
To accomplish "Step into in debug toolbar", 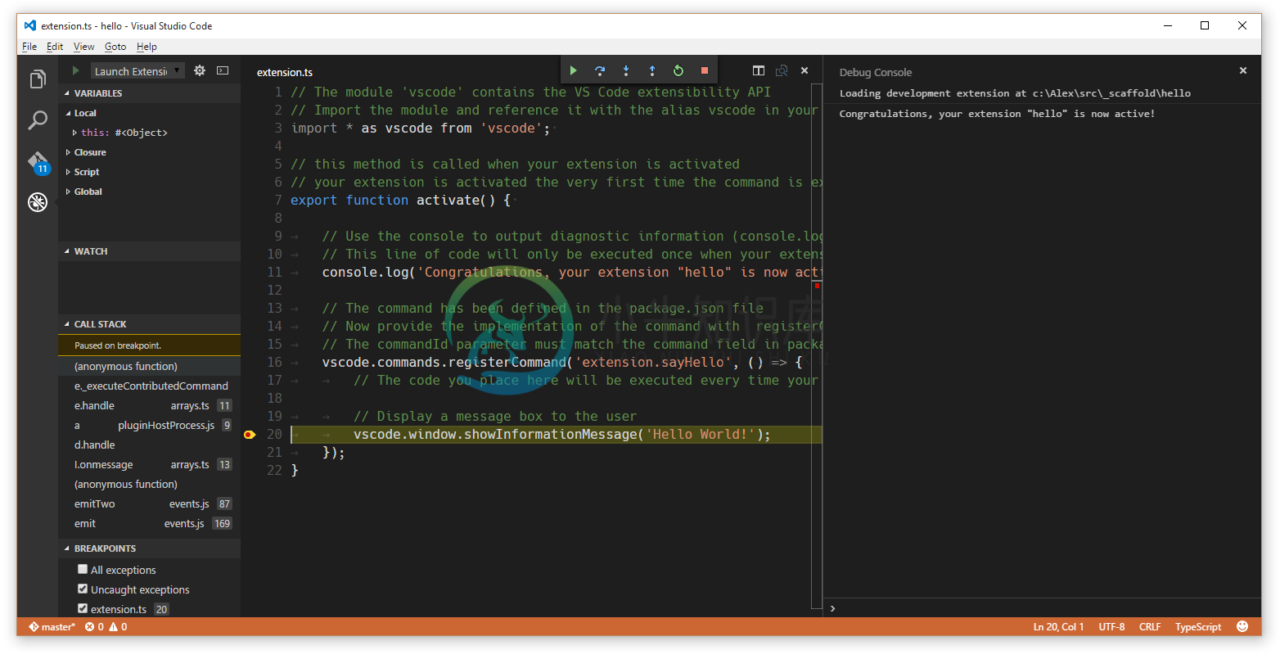I will coord(626,70).
